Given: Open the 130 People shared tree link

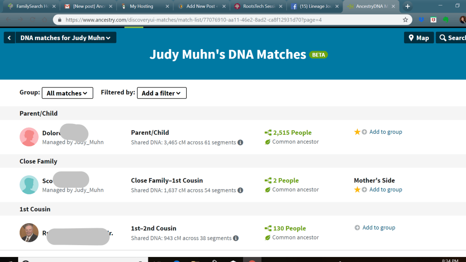Looking at the screenshot, I should (289, 228).
